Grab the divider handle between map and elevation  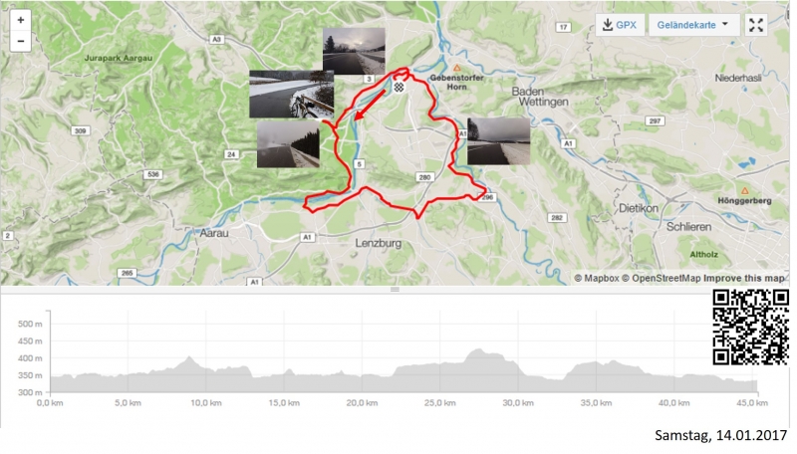click(395, 290)
